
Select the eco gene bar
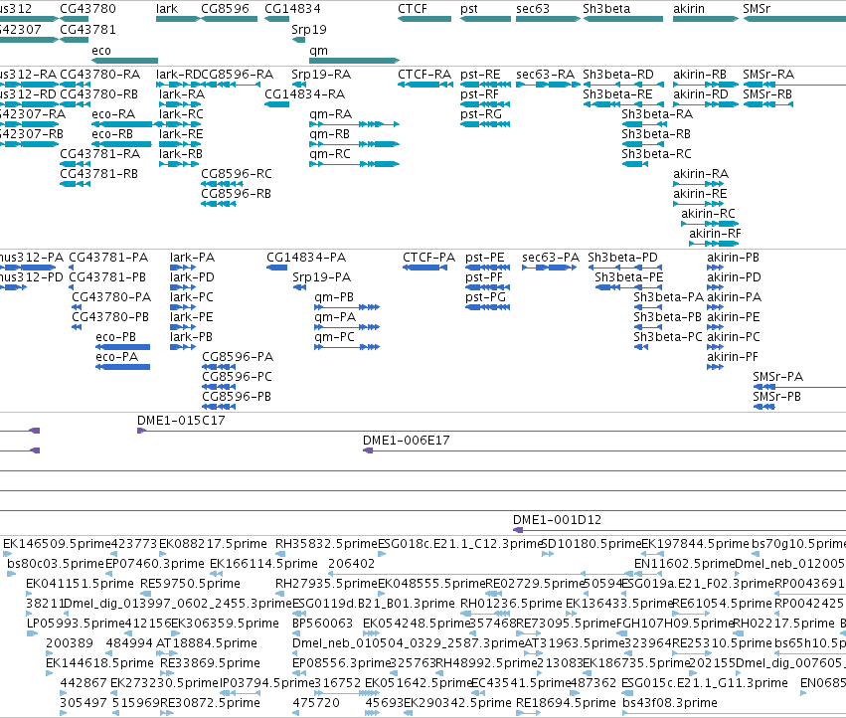pyautogui.click(x=124, y=61)
